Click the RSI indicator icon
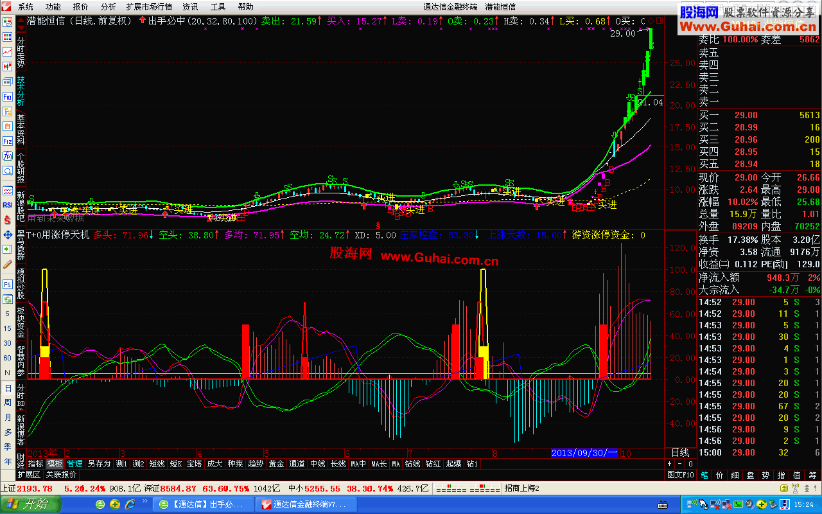The height and width of the screenshot is (514, 822). (8, 205)
